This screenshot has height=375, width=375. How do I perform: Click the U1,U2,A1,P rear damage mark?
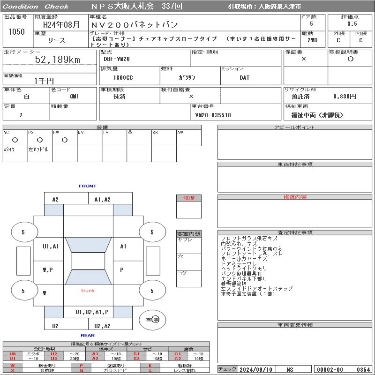[92, 312]
